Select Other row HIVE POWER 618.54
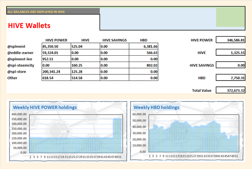252x169 pixels. [x=56, y=78]
